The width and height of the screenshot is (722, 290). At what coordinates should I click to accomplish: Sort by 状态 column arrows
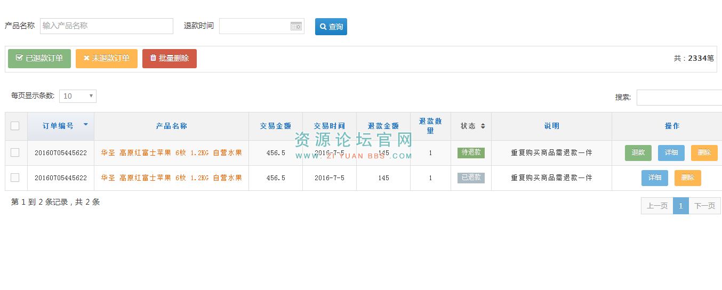point(483,126)
